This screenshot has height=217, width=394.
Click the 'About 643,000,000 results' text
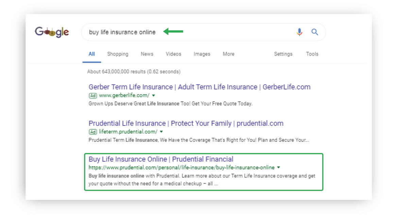[134, 72]
